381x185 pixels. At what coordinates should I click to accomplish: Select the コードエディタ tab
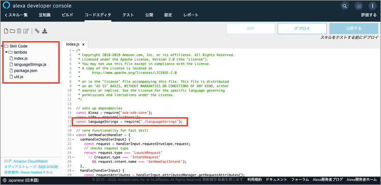click(x=98, y=15)
